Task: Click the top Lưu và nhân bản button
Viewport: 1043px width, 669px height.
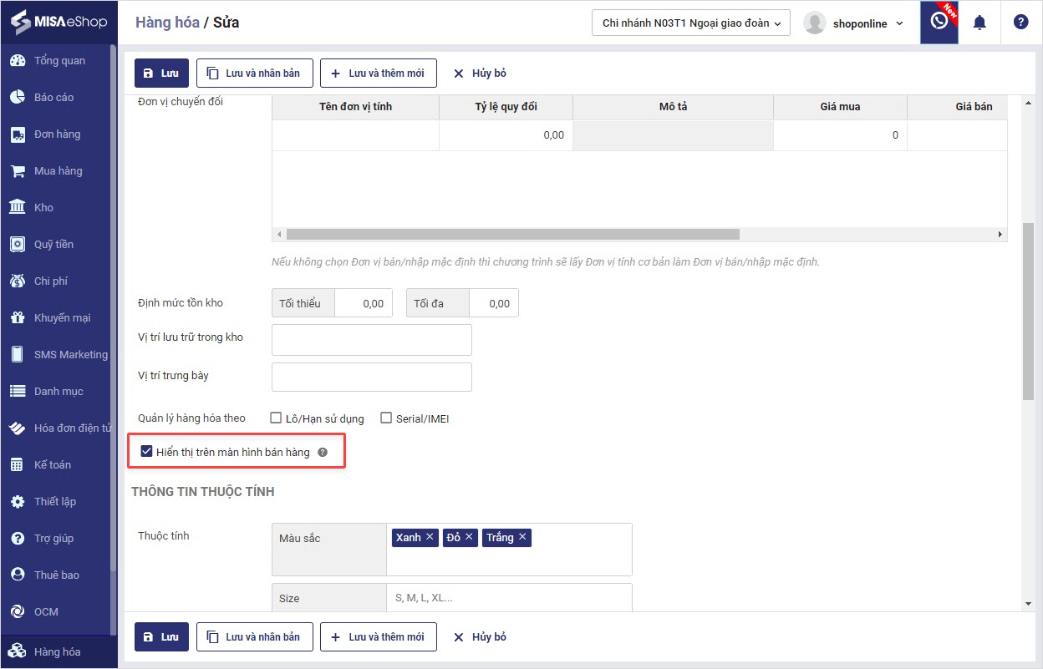Action: [x=254, y=73]
